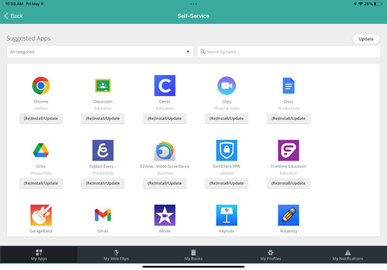This screenshot has height=270, width=387.
Task: Reinstall or update Chrome
Action: tap(41, 118)
